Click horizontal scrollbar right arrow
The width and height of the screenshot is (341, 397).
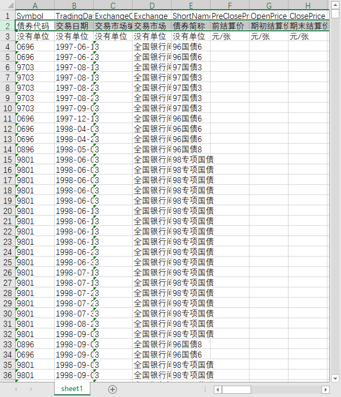point(325,389)
